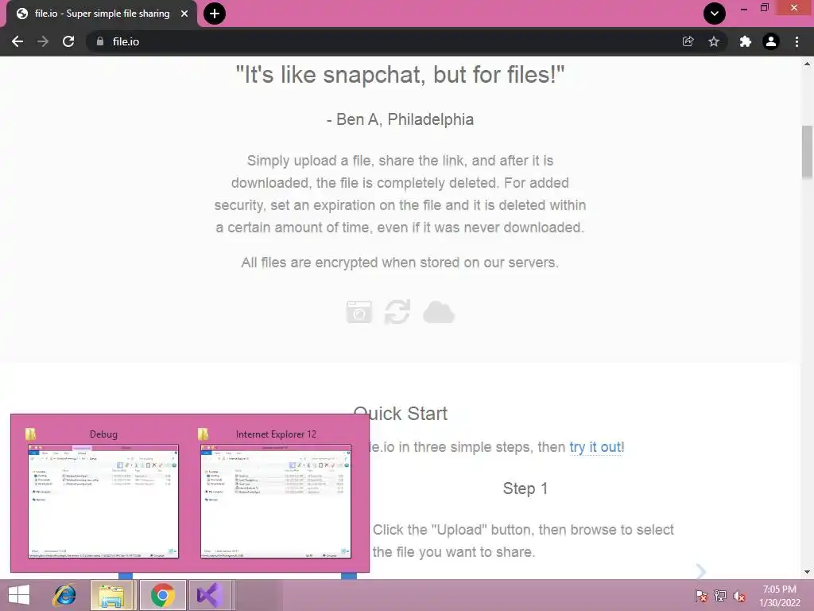The width and height of the screenshot is (814, 611).
Task: Open clock showing 7:05 PM
Action: pos(779,595)
